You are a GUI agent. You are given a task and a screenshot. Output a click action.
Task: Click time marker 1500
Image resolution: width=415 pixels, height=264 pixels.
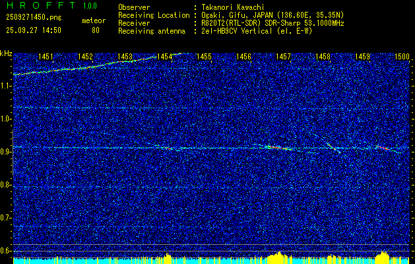402,56
